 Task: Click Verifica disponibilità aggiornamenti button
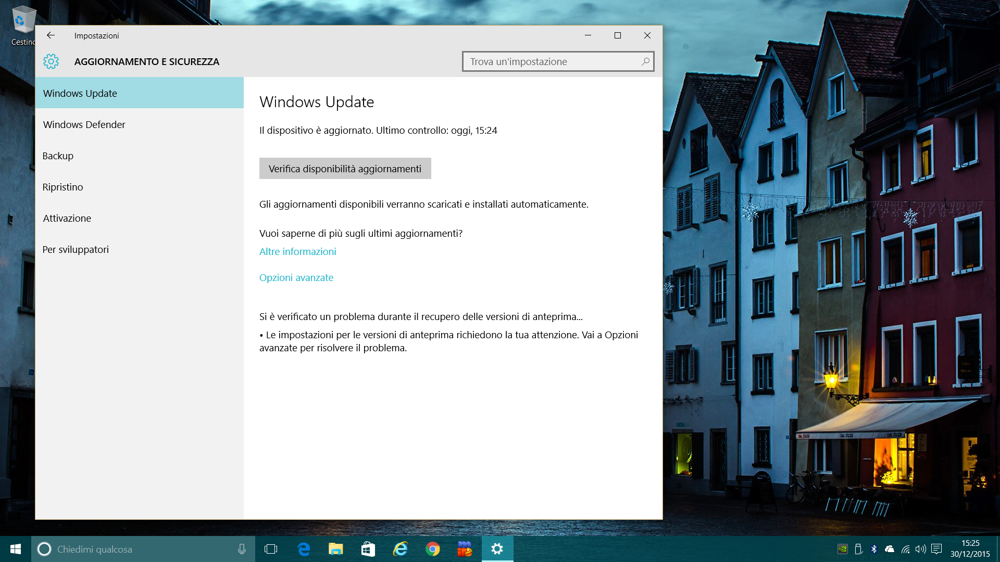tap(345, 169)
